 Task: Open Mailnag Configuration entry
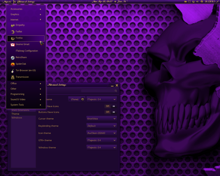tap(26, 51)
